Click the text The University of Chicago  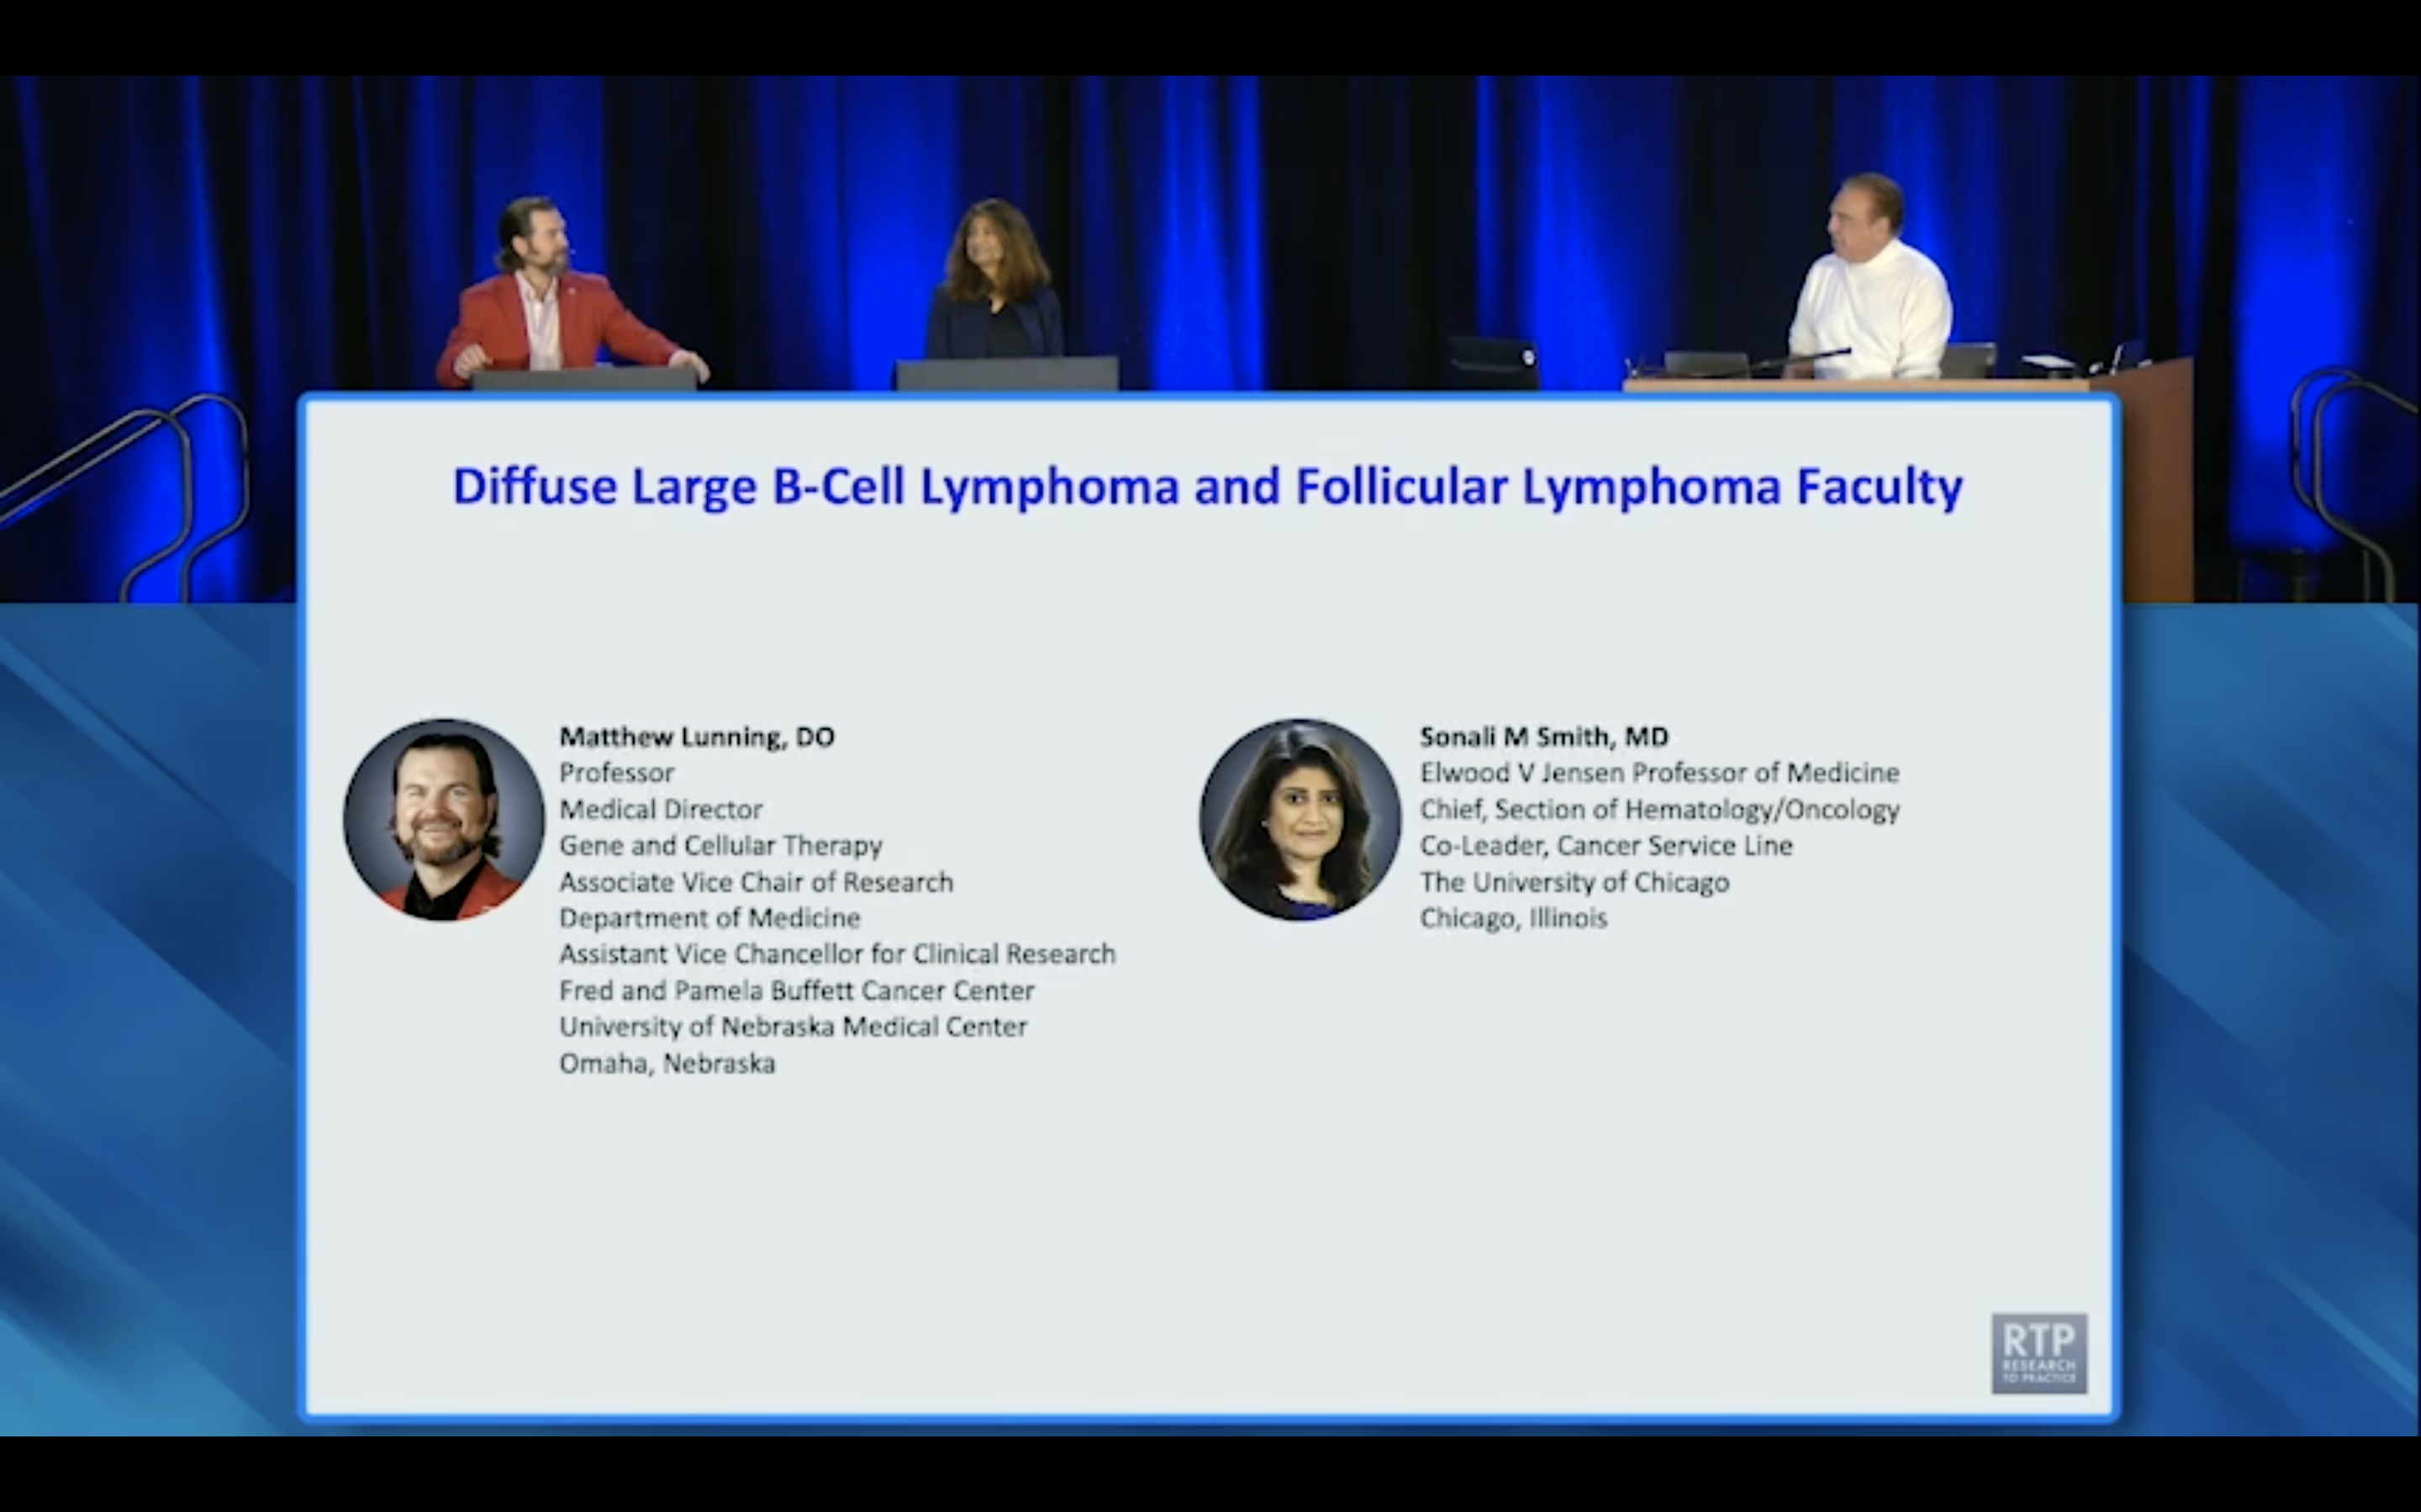coord(1574,882)
